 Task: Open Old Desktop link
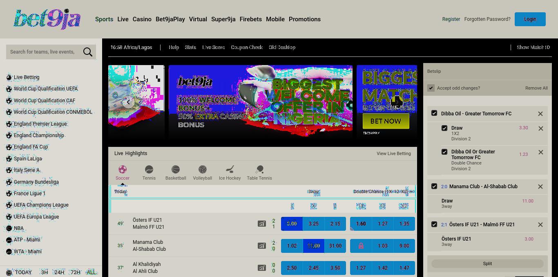coord(282,47)
